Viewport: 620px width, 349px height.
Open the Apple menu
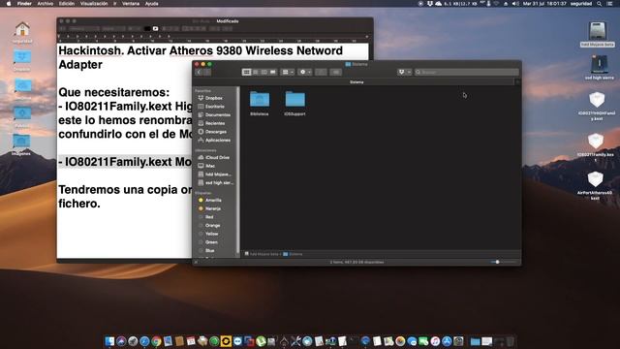click(x=9, y=4)
